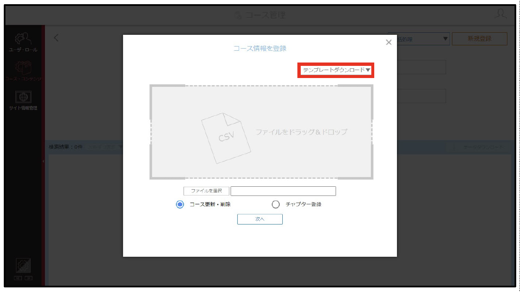Open the settings gear icon in sidebar
This screenshot has width=520, height=292.
click(x=23, y=266)
